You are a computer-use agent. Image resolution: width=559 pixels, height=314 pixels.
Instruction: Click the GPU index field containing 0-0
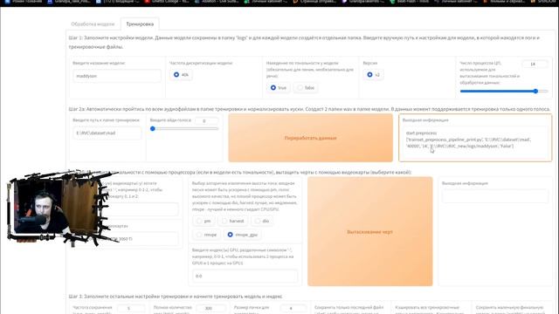(x=245, y=276)
